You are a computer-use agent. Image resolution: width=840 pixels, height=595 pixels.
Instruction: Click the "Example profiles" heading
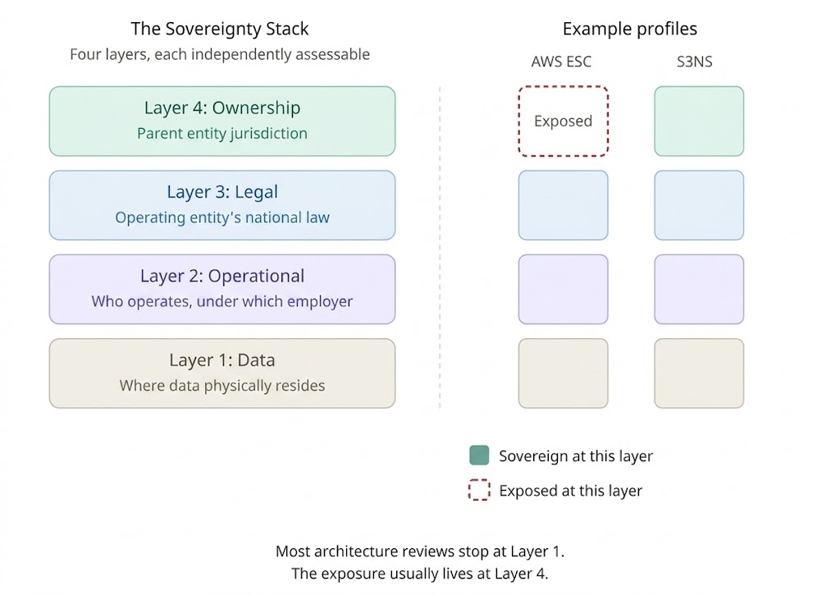pyautogui.click(x=629, y=29)
